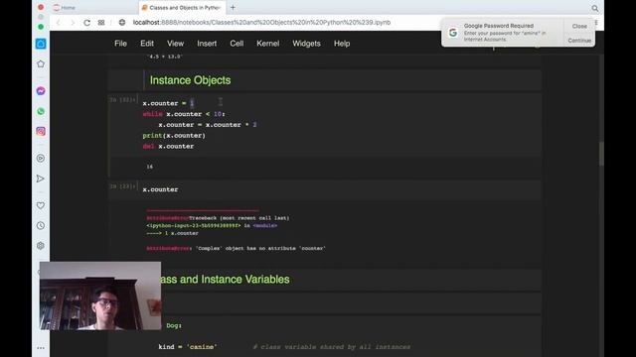
Task: Open bookmarks heart icon in sidebar
Action: (x=41, y=205)
